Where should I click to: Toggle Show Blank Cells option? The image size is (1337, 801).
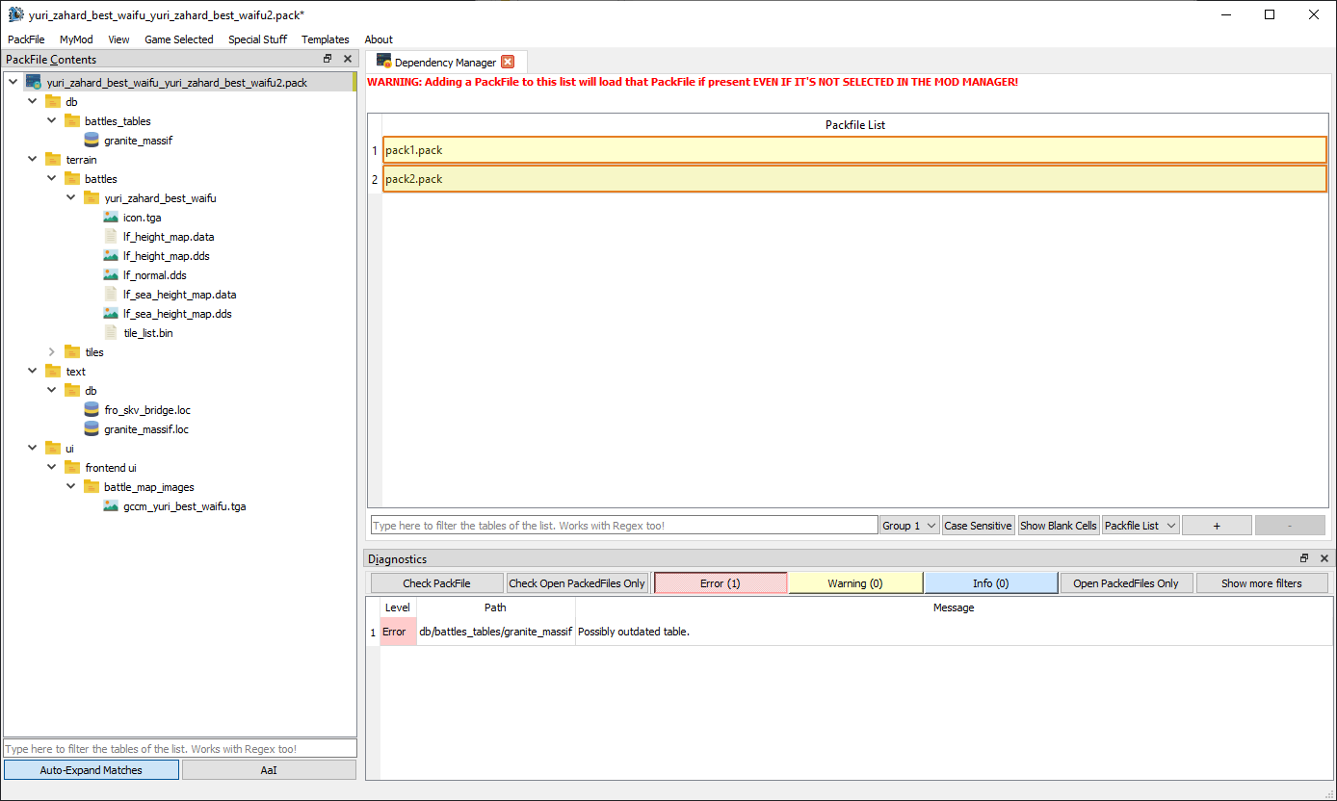1059,526
